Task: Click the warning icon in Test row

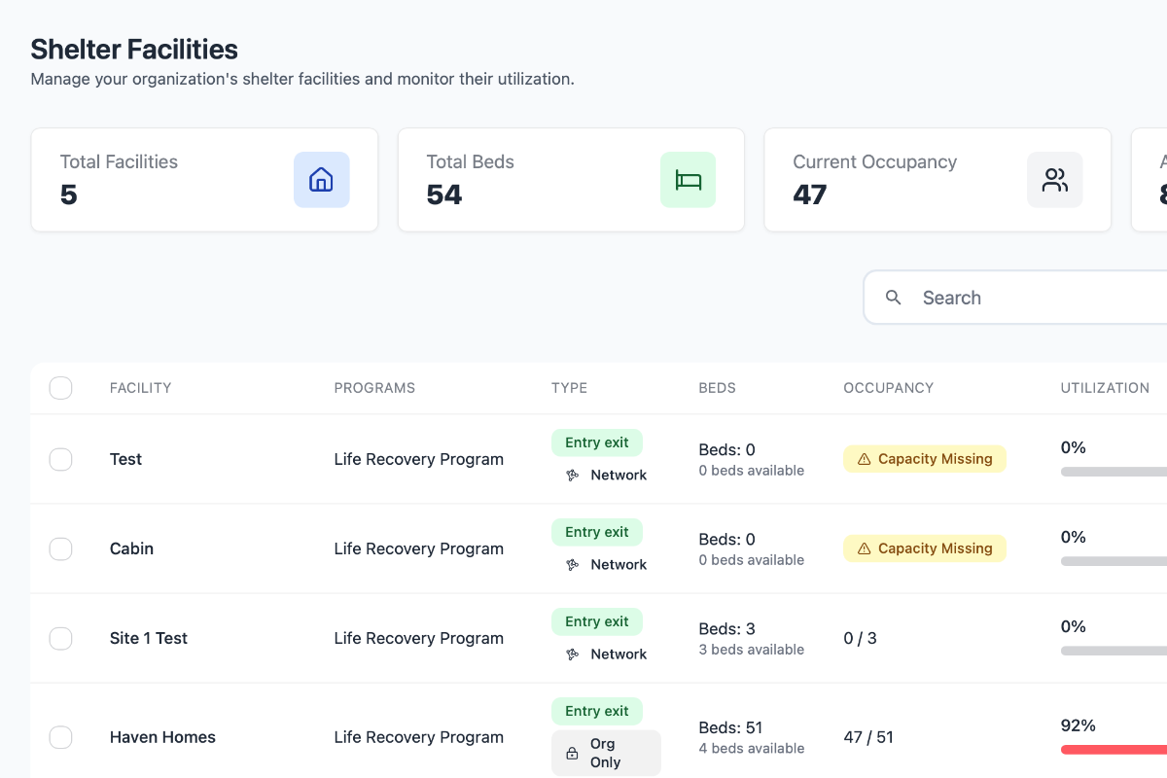Action: (864, 459)
